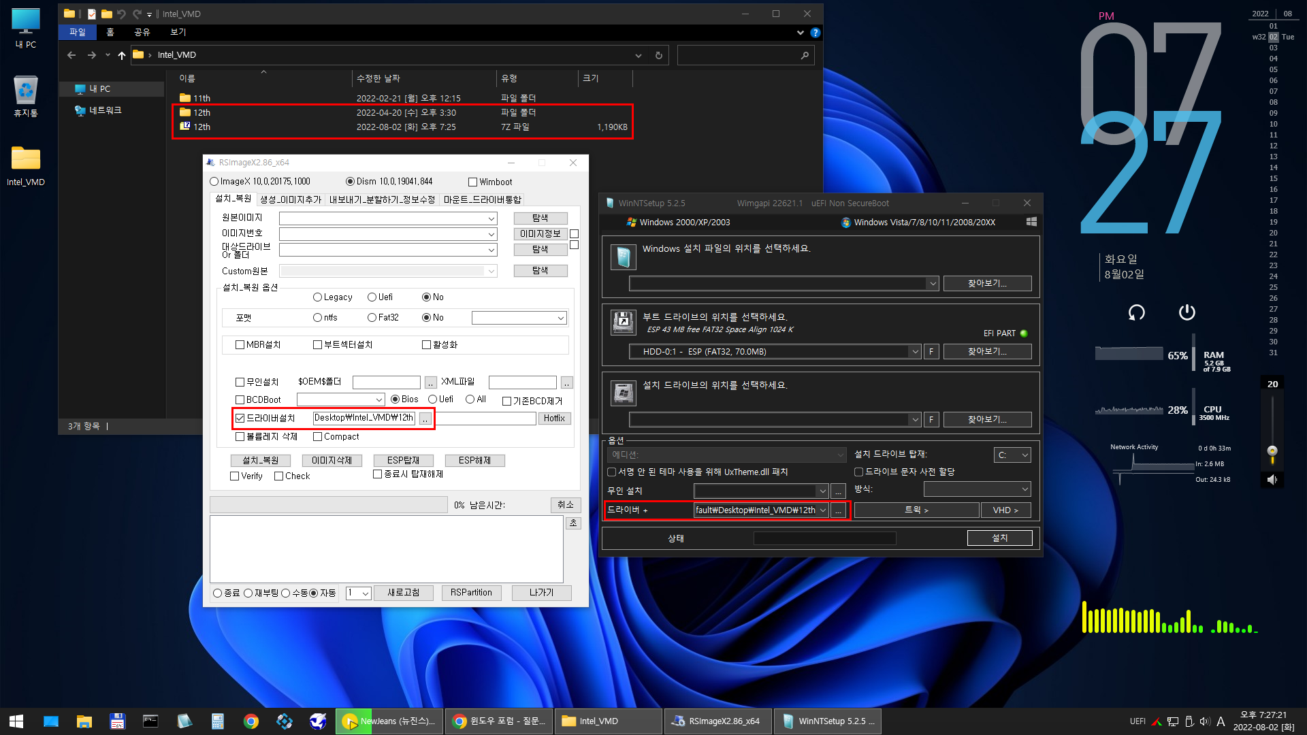Click the 설치_복원 button
This screenshot has width=1307, height=735.
click(261, 461)
